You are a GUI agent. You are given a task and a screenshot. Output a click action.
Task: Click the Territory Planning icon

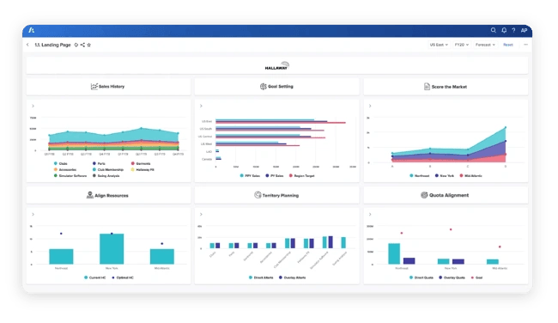[x=258, y=195]
